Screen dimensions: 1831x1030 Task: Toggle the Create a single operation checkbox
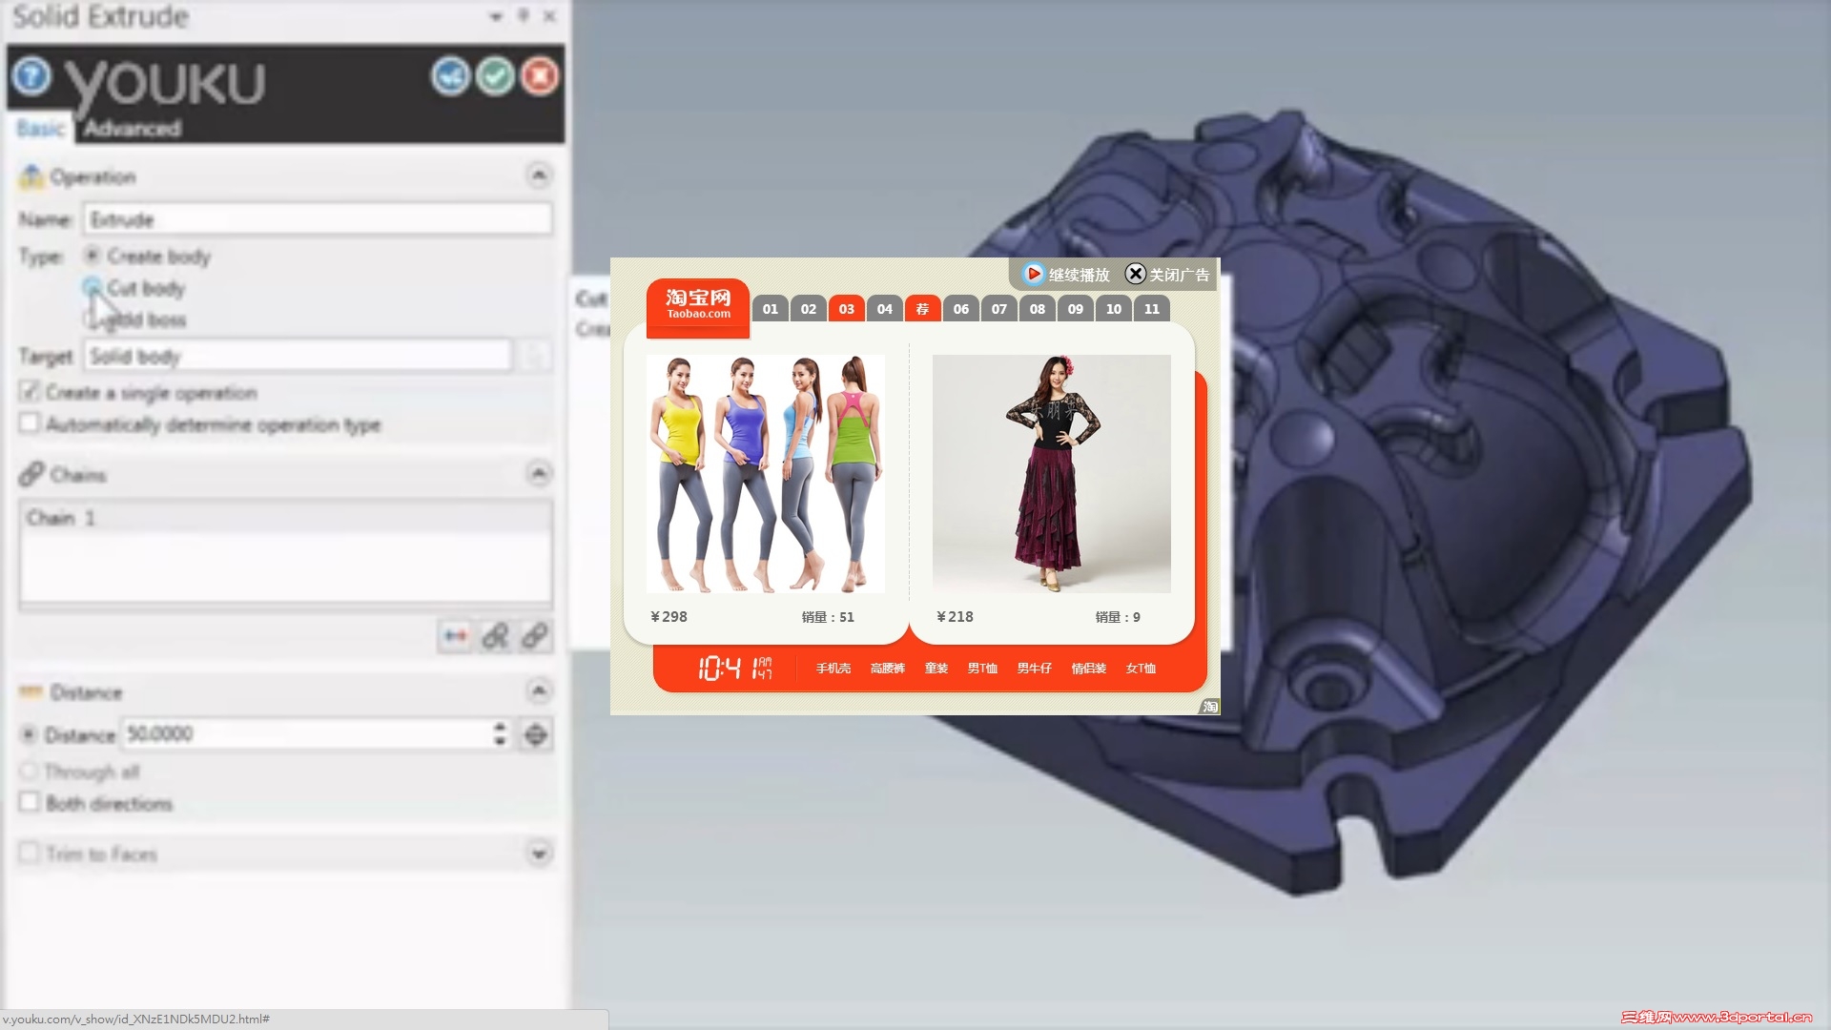[30, 392]
